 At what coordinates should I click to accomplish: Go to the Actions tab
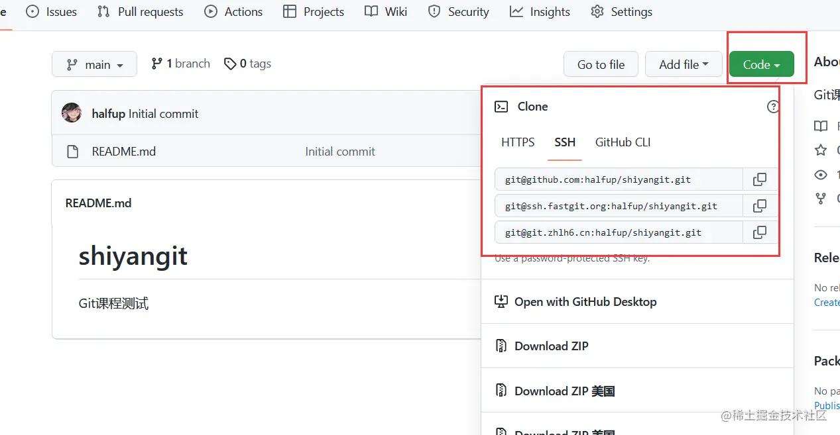point(233,12)
